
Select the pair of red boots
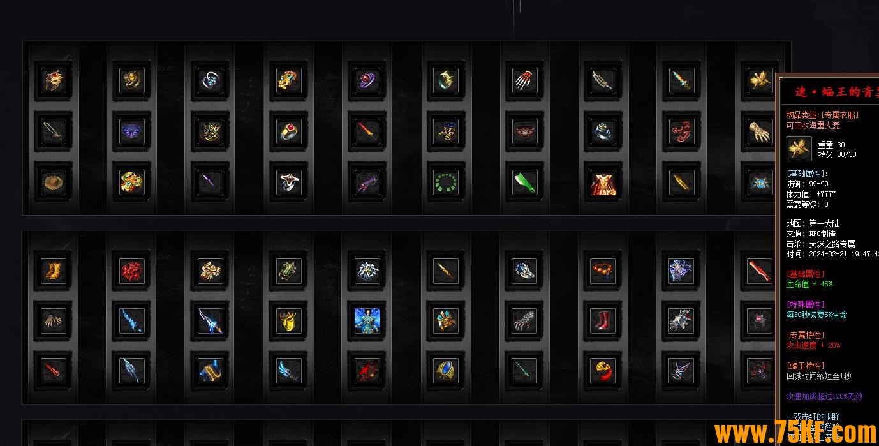(x=603, y=320)
